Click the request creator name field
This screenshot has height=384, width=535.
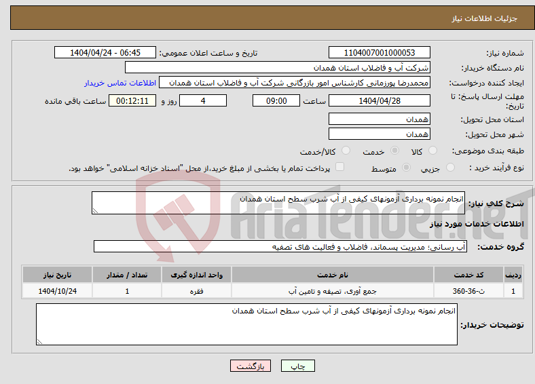pyautogui.click(x=295, y=83)
